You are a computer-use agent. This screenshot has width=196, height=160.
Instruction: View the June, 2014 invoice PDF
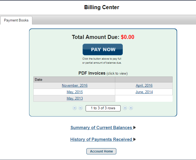coord(144,92)
